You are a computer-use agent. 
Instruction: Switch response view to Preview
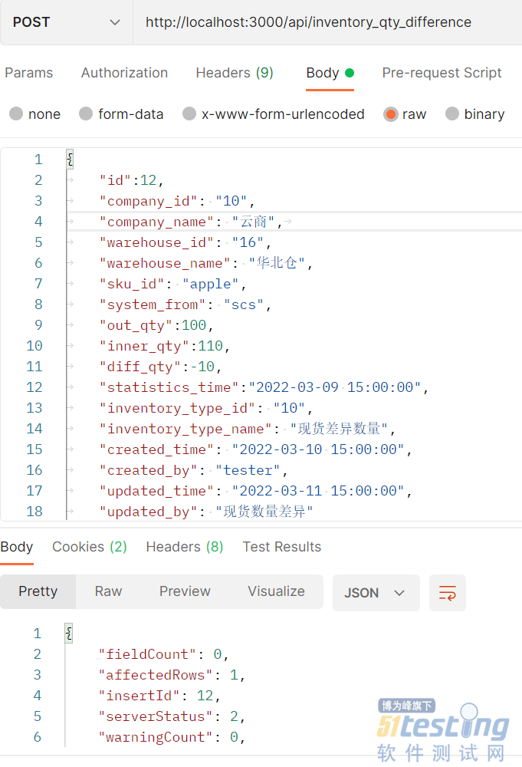tap(185, 591)
